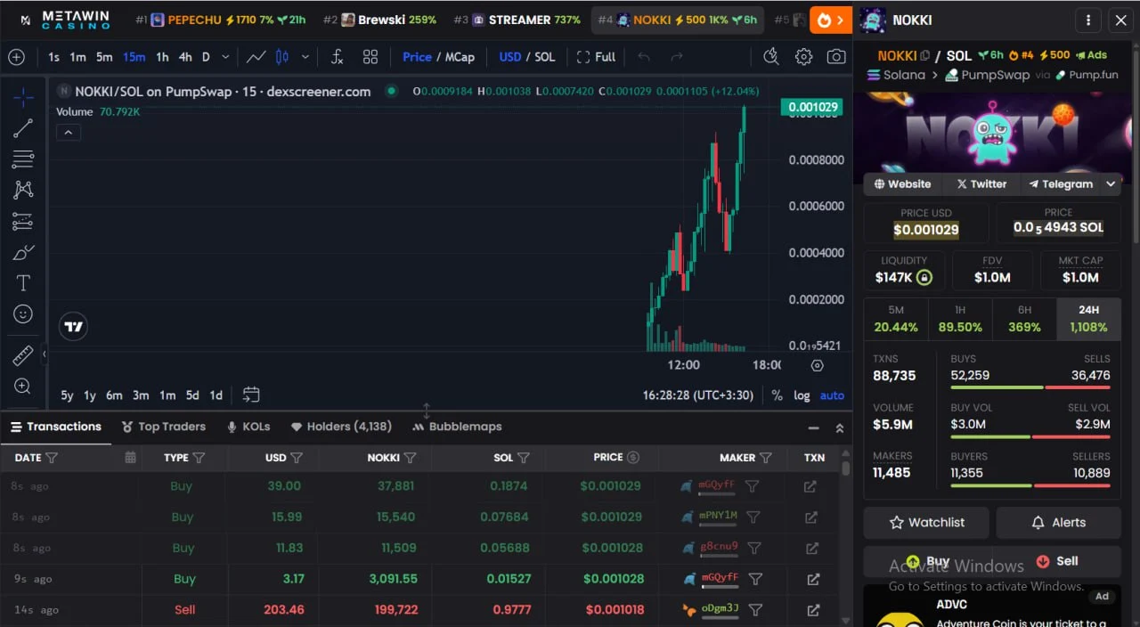The width and height of the screenshot is (1140, 627).
Task: Open the NOKKI panel three-dot menu
Action: pyautogui.click(x=1087, y=20)
